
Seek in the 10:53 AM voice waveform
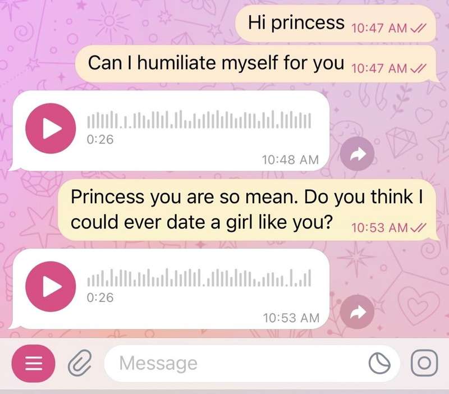click(199, 278)
